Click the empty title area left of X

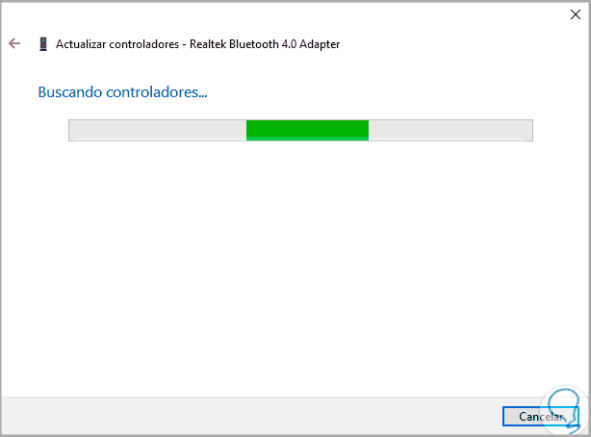coord(452,44)
